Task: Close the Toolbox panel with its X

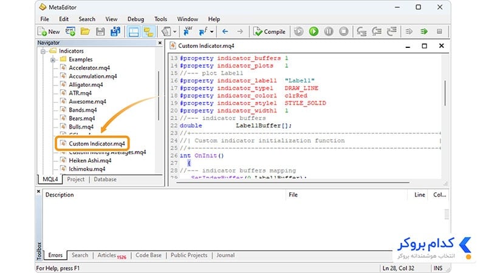Action: coord(38,192)
